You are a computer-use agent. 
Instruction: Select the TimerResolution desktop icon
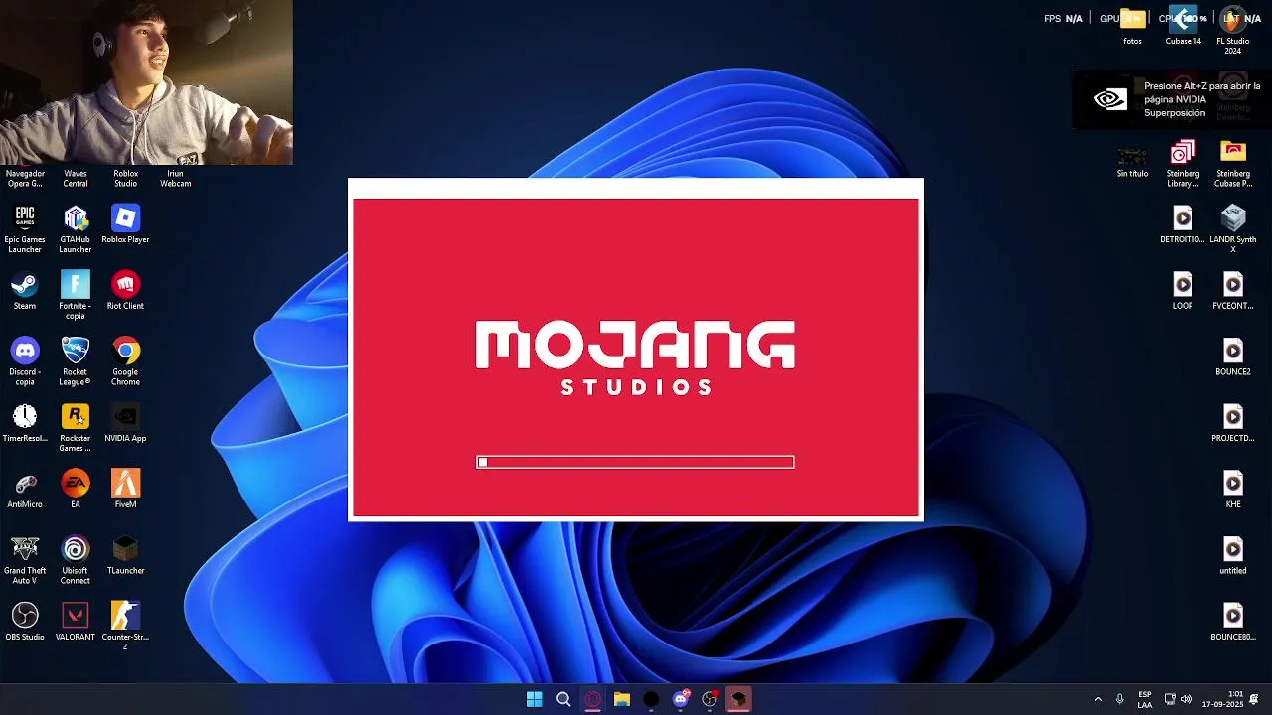(25, 423)
